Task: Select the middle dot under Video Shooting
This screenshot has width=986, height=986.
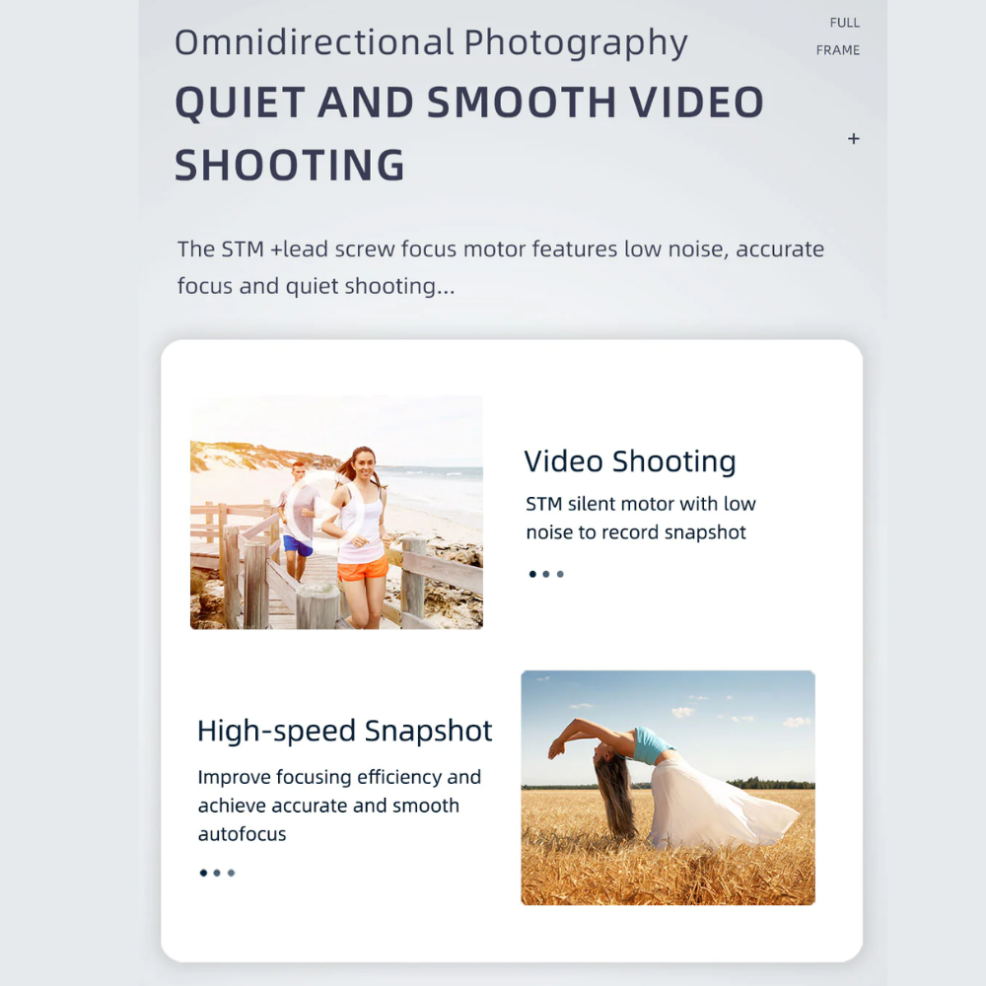Action: [x=546, y=574]
